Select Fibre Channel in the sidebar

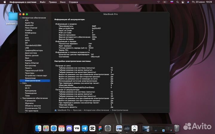pos(31,28)
